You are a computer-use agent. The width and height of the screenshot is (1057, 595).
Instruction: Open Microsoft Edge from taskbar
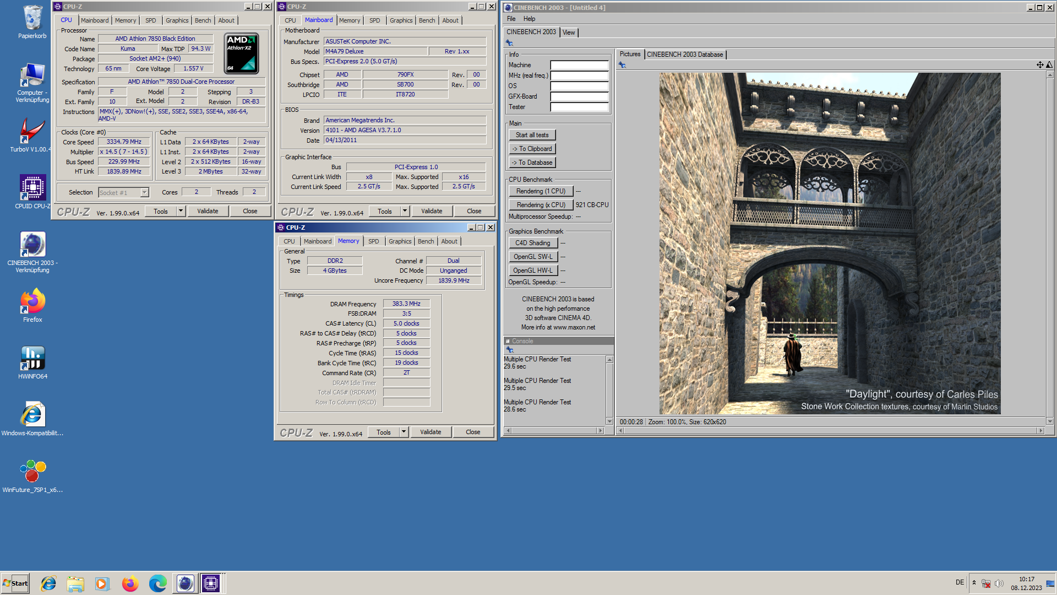(x=157, y=583)
